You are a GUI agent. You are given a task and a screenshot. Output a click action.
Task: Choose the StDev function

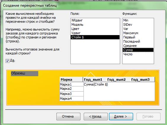click(x=138, y=24)
